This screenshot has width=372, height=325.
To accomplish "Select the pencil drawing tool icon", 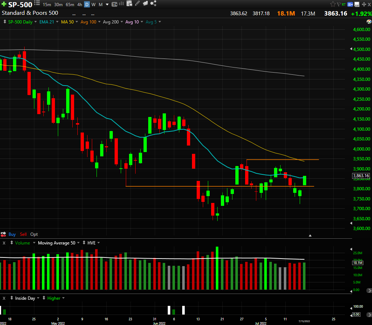I will (137, 3).
